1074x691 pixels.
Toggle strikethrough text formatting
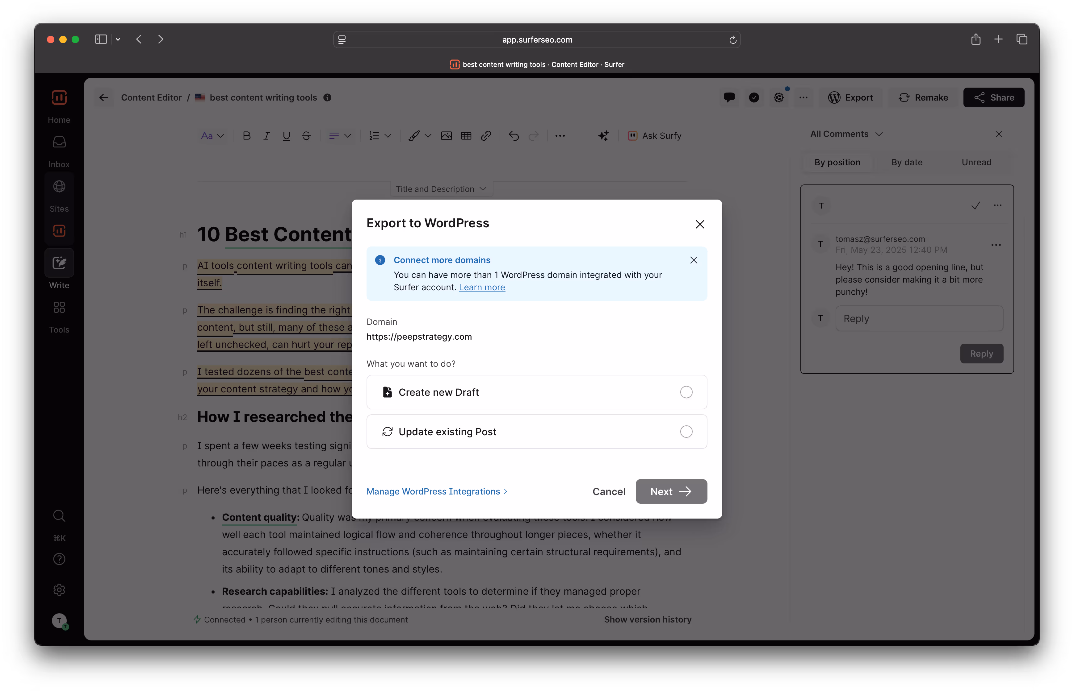[x=306, y=135]
